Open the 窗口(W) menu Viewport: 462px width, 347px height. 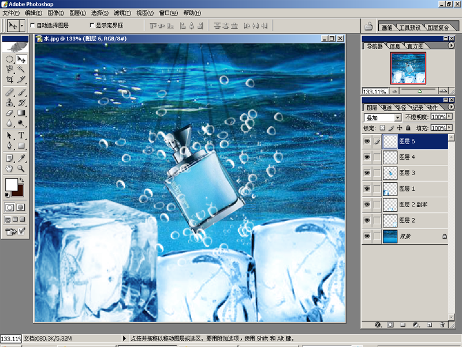[x=169, y=13]
